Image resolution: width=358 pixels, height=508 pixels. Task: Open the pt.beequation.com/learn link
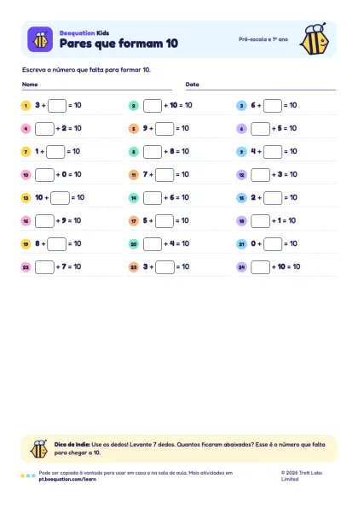[x=67, y=479]
